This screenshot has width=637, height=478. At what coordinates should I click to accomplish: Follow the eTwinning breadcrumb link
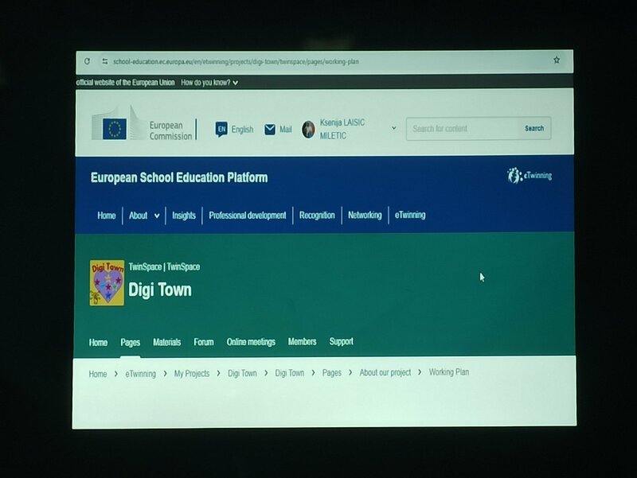pos(141,374)
